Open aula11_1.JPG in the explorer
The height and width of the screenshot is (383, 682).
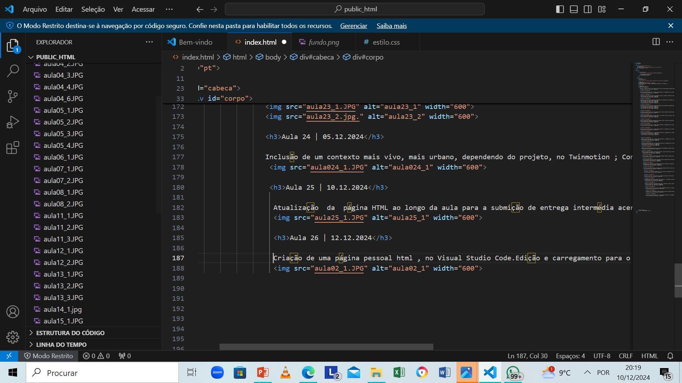94,216
